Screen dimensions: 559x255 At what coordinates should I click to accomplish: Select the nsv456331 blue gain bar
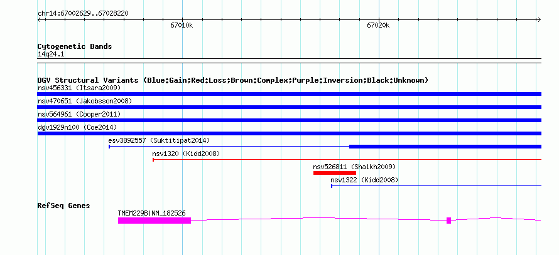[290, 94]
